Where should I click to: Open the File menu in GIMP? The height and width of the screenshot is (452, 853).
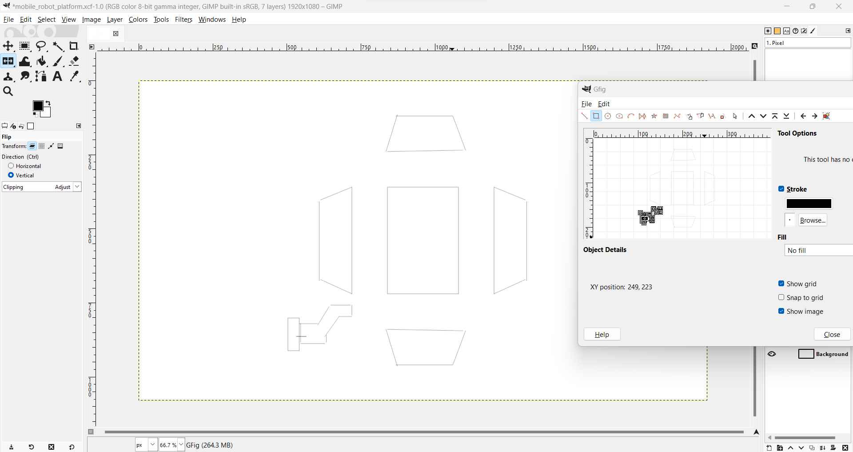coord(8,20)
